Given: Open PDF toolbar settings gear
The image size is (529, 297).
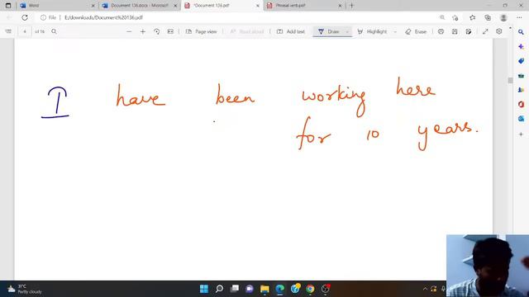Looking at the screenshot, I should 499,31.
